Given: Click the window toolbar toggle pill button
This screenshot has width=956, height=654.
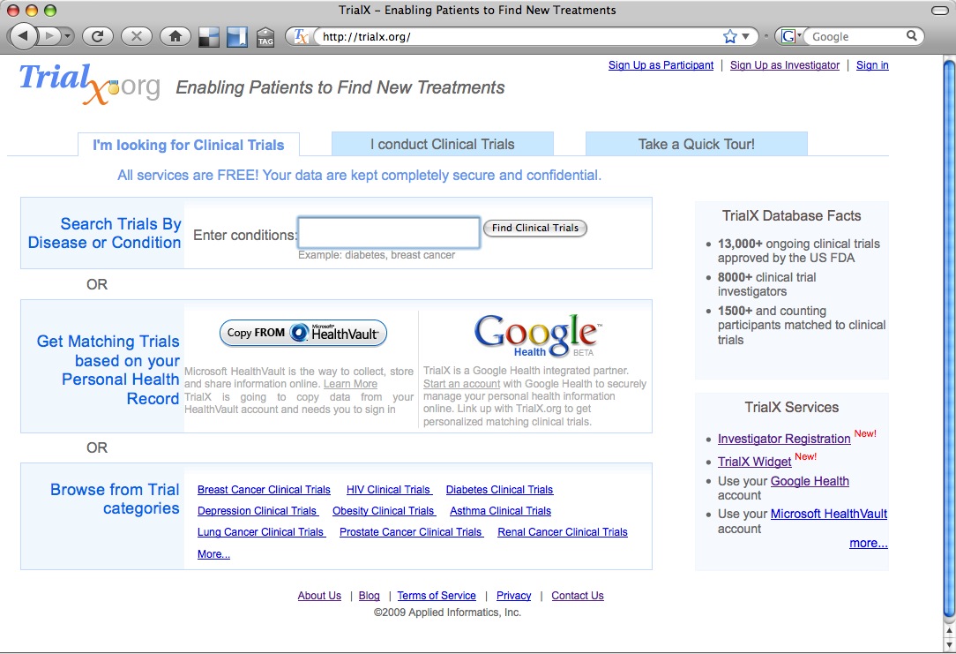Looking at the screenshot, I should coord(940,11).
